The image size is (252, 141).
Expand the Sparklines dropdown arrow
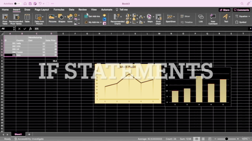click(x=174, y=16)
